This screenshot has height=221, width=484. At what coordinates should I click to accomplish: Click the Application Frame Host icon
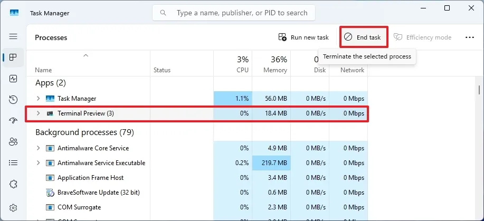[x=50, y=178]
